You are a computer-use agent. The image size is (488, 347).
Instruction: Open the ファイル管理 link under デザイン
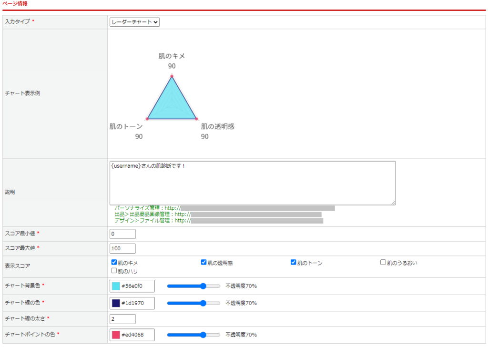click(x=219, y=221)
